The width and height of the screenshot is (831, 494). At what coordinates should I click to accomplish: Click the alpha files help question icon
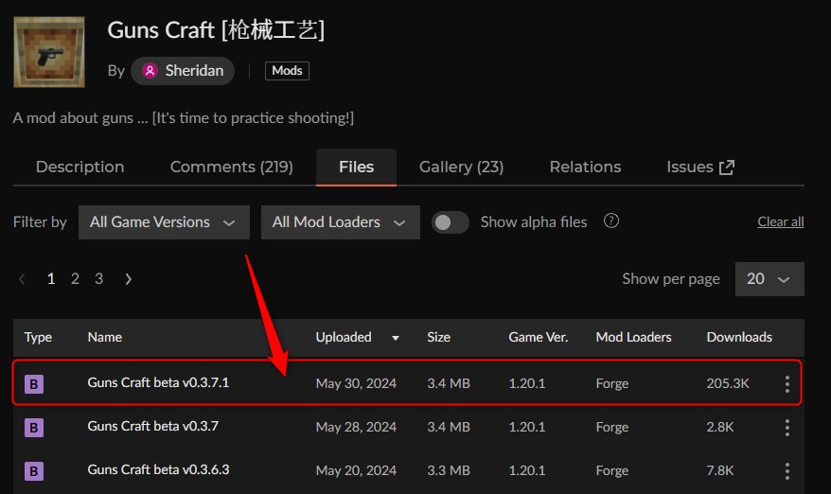[611, 221]
